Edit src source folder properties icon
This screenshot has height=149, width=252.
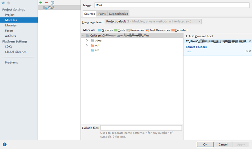247,51
